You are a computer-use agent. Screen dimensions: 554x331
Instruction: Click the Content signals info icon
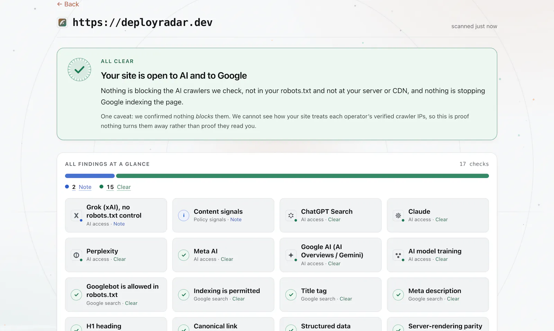[x=184, y=215]
